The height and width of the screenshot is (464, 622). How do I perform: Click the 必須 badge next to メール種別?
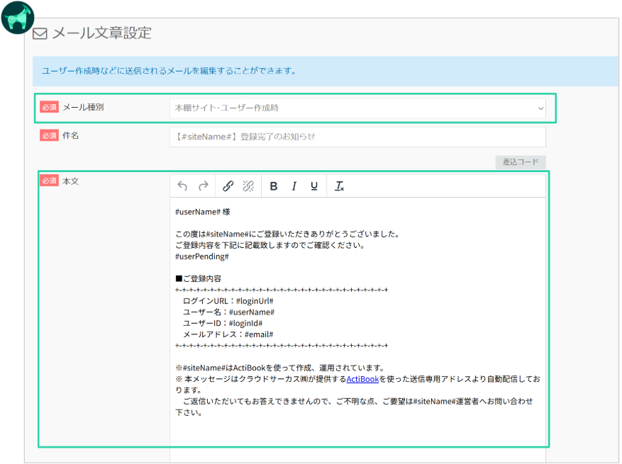49,107
